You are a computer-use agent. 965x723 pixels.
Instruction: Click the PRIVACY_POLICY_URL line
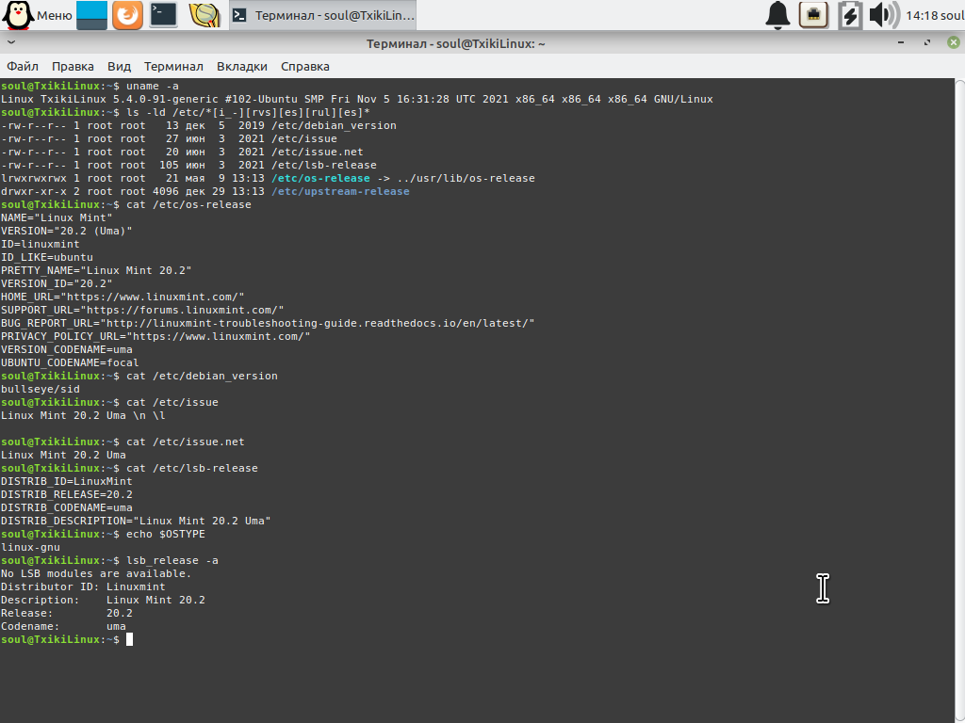(x=155, y=336)
